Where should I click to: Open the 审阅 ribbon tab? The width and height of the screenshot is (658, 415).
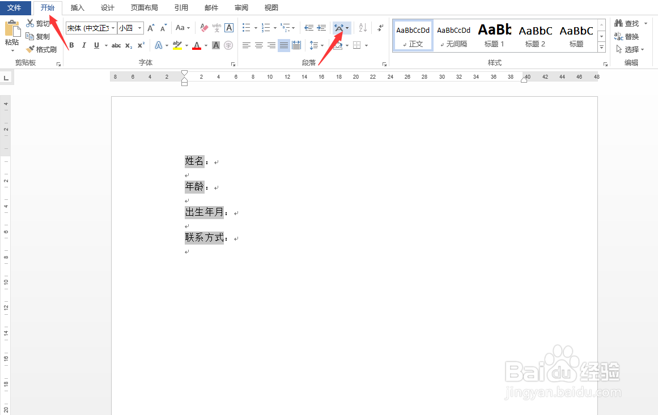click(241, 7)
